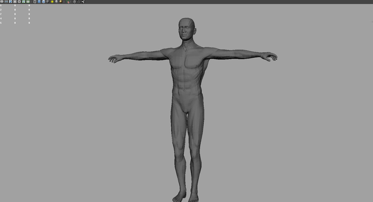Toggle X-ray joints icon
This screenshot has width=373, height=202.
click(83, 2)
